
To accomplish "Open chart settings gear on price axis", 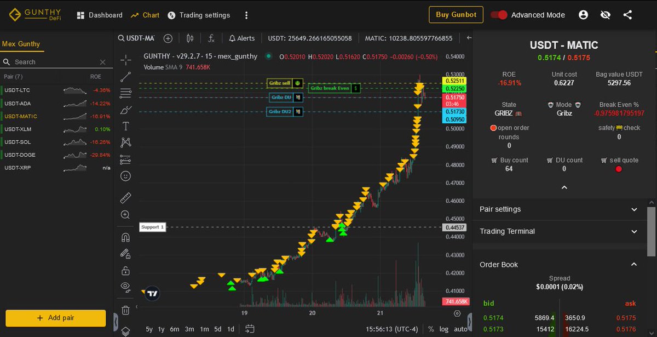I will click(x=457, y=313).
